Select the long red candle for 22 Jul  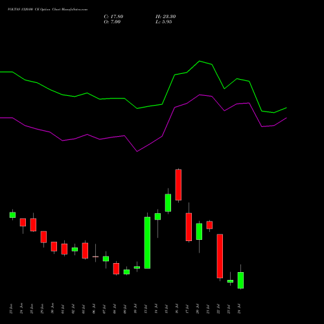(x=220, y=256)
